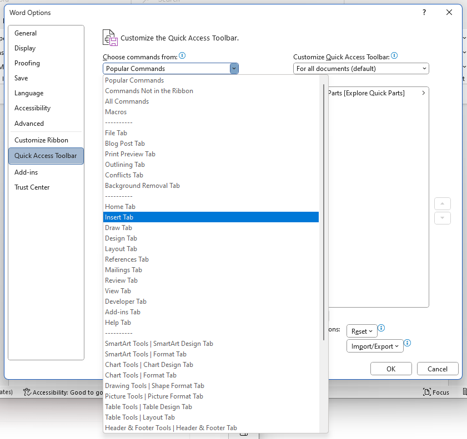Screen dimensions: 467x439
Task: Select Print Preview Tab option
Action: 211,154
